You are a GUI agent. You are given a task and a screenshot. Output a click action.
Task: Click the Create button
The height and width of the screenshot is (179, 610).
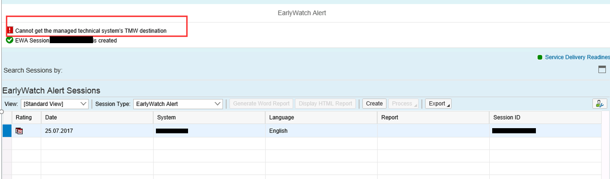[x=374, y=104]
